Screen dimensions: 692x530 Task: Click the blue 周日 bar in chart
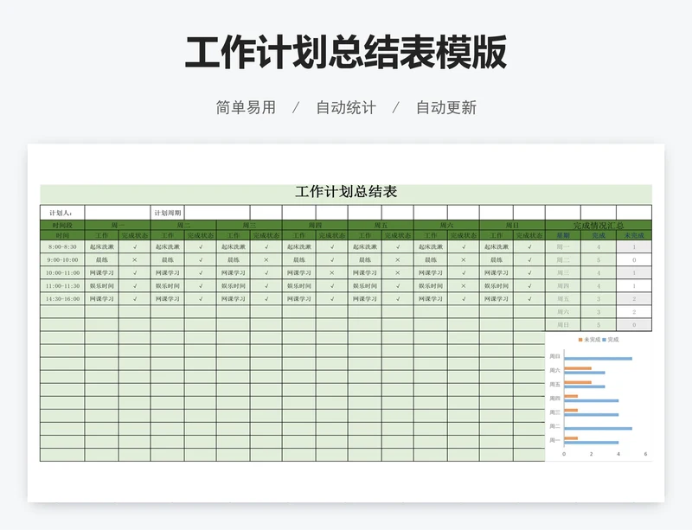[x=598, y=358]
